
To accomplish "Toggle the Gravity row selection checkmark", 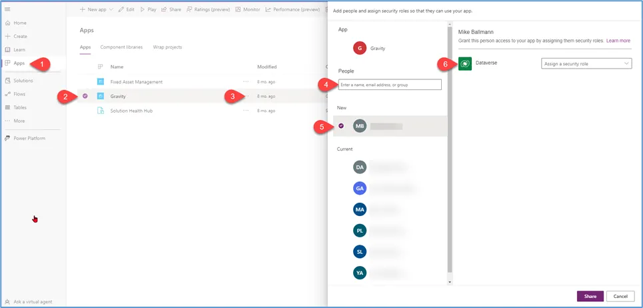I will coord(85,96).
